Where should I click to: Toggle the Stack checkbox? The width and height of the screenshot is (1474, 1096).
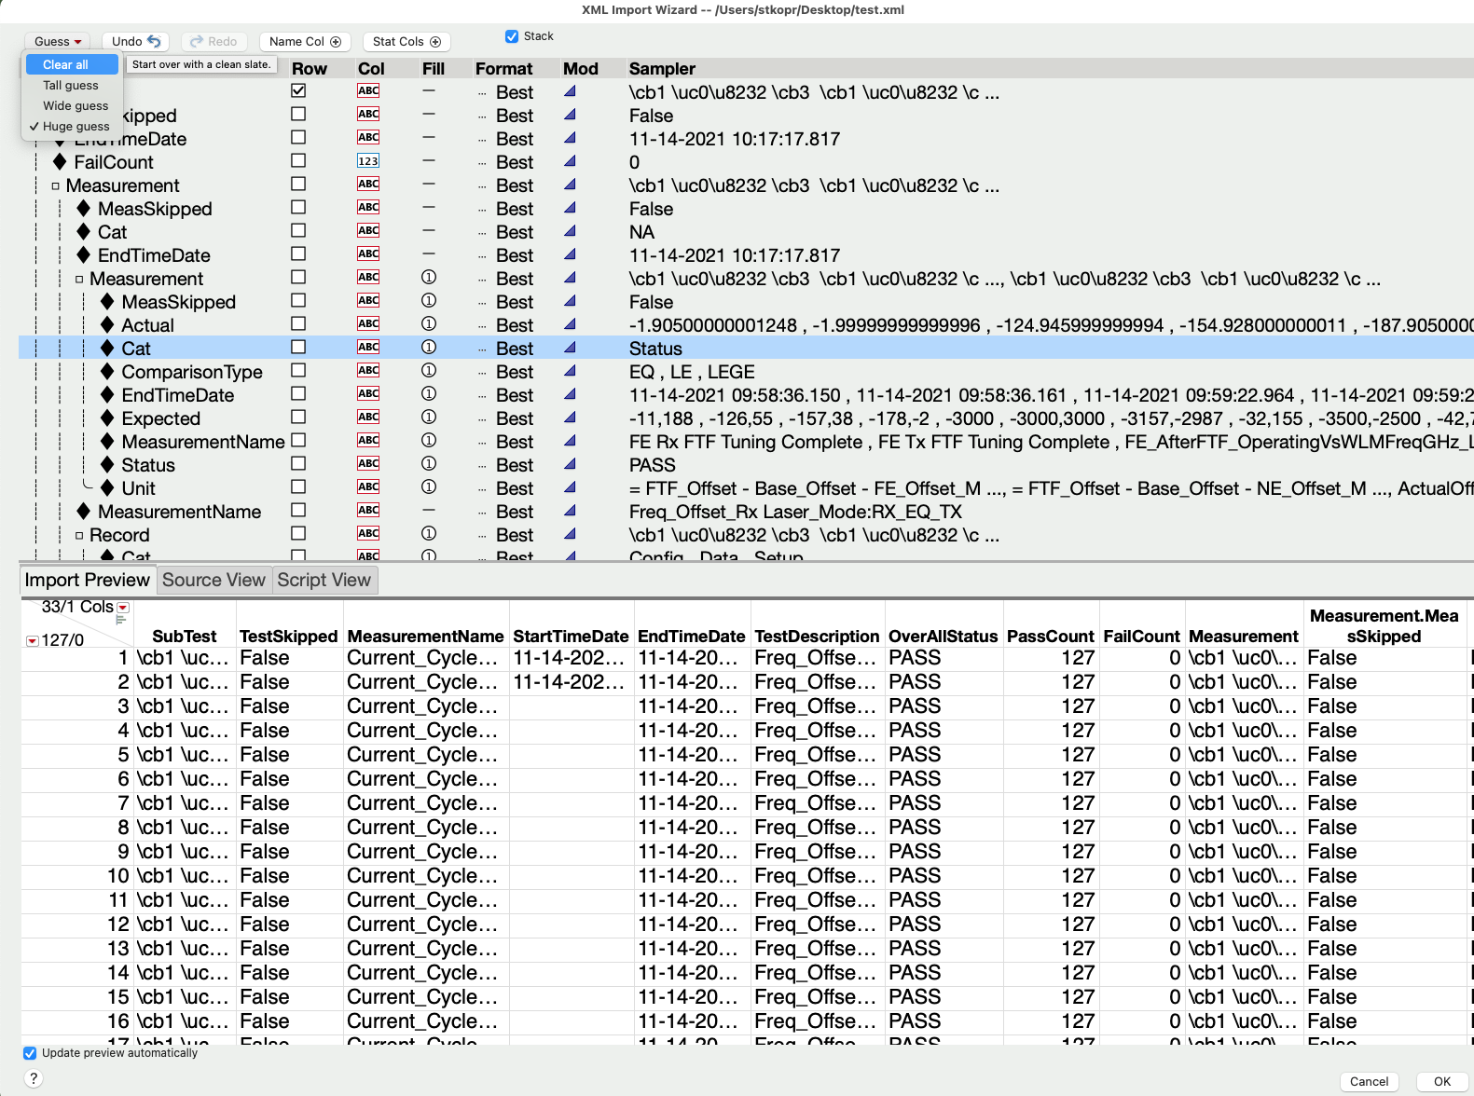coord(512,36)
